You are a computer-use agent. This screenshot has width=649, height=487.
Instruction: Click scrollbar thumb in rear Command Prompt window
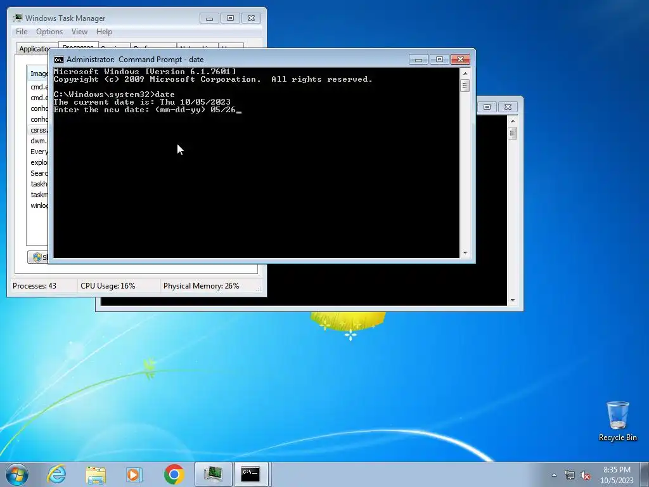point(512,133)
